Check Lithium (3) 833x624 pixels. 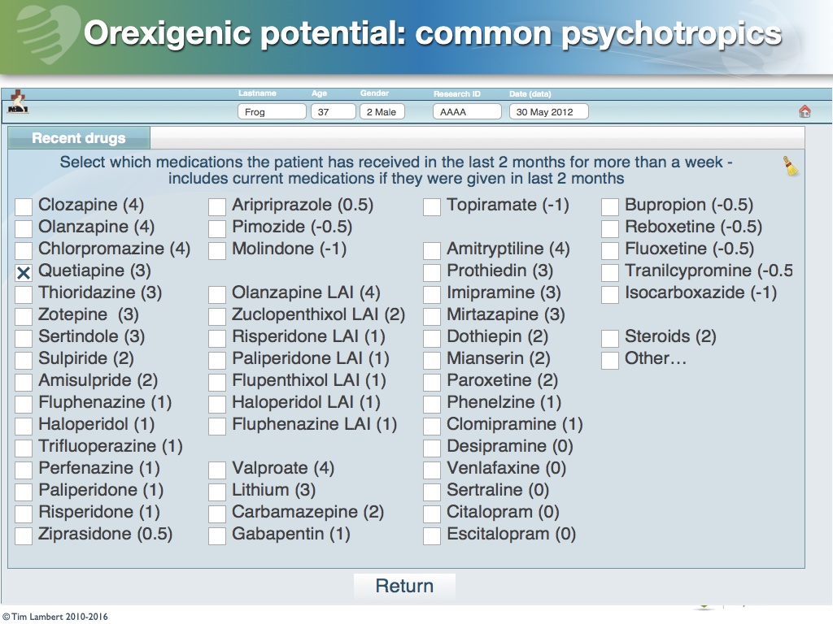click(x=216, y=492)
